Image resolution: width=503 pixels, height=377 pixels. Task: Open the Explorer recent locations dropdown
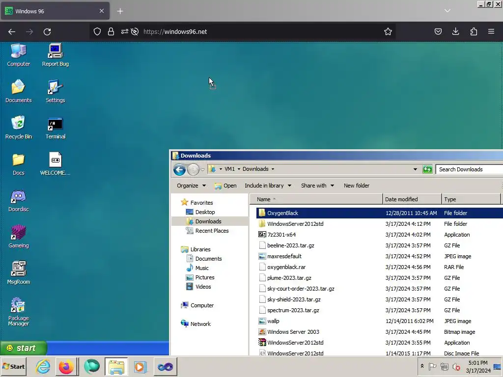pos(203,169)
